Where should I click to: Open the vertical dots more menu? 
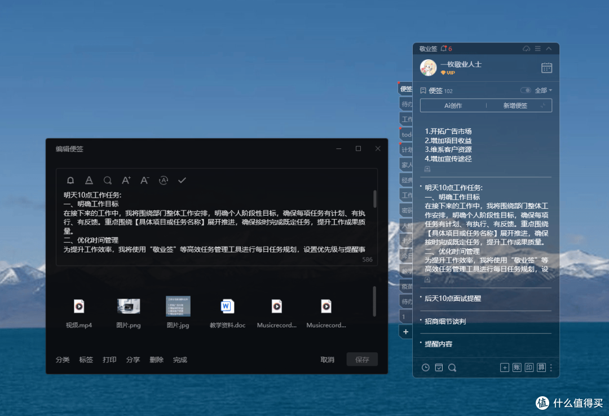click(x=551, y=367)
